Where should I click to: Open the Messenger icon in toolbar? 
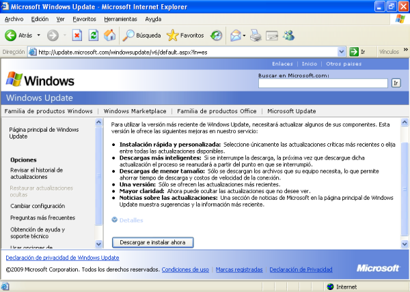288,35
